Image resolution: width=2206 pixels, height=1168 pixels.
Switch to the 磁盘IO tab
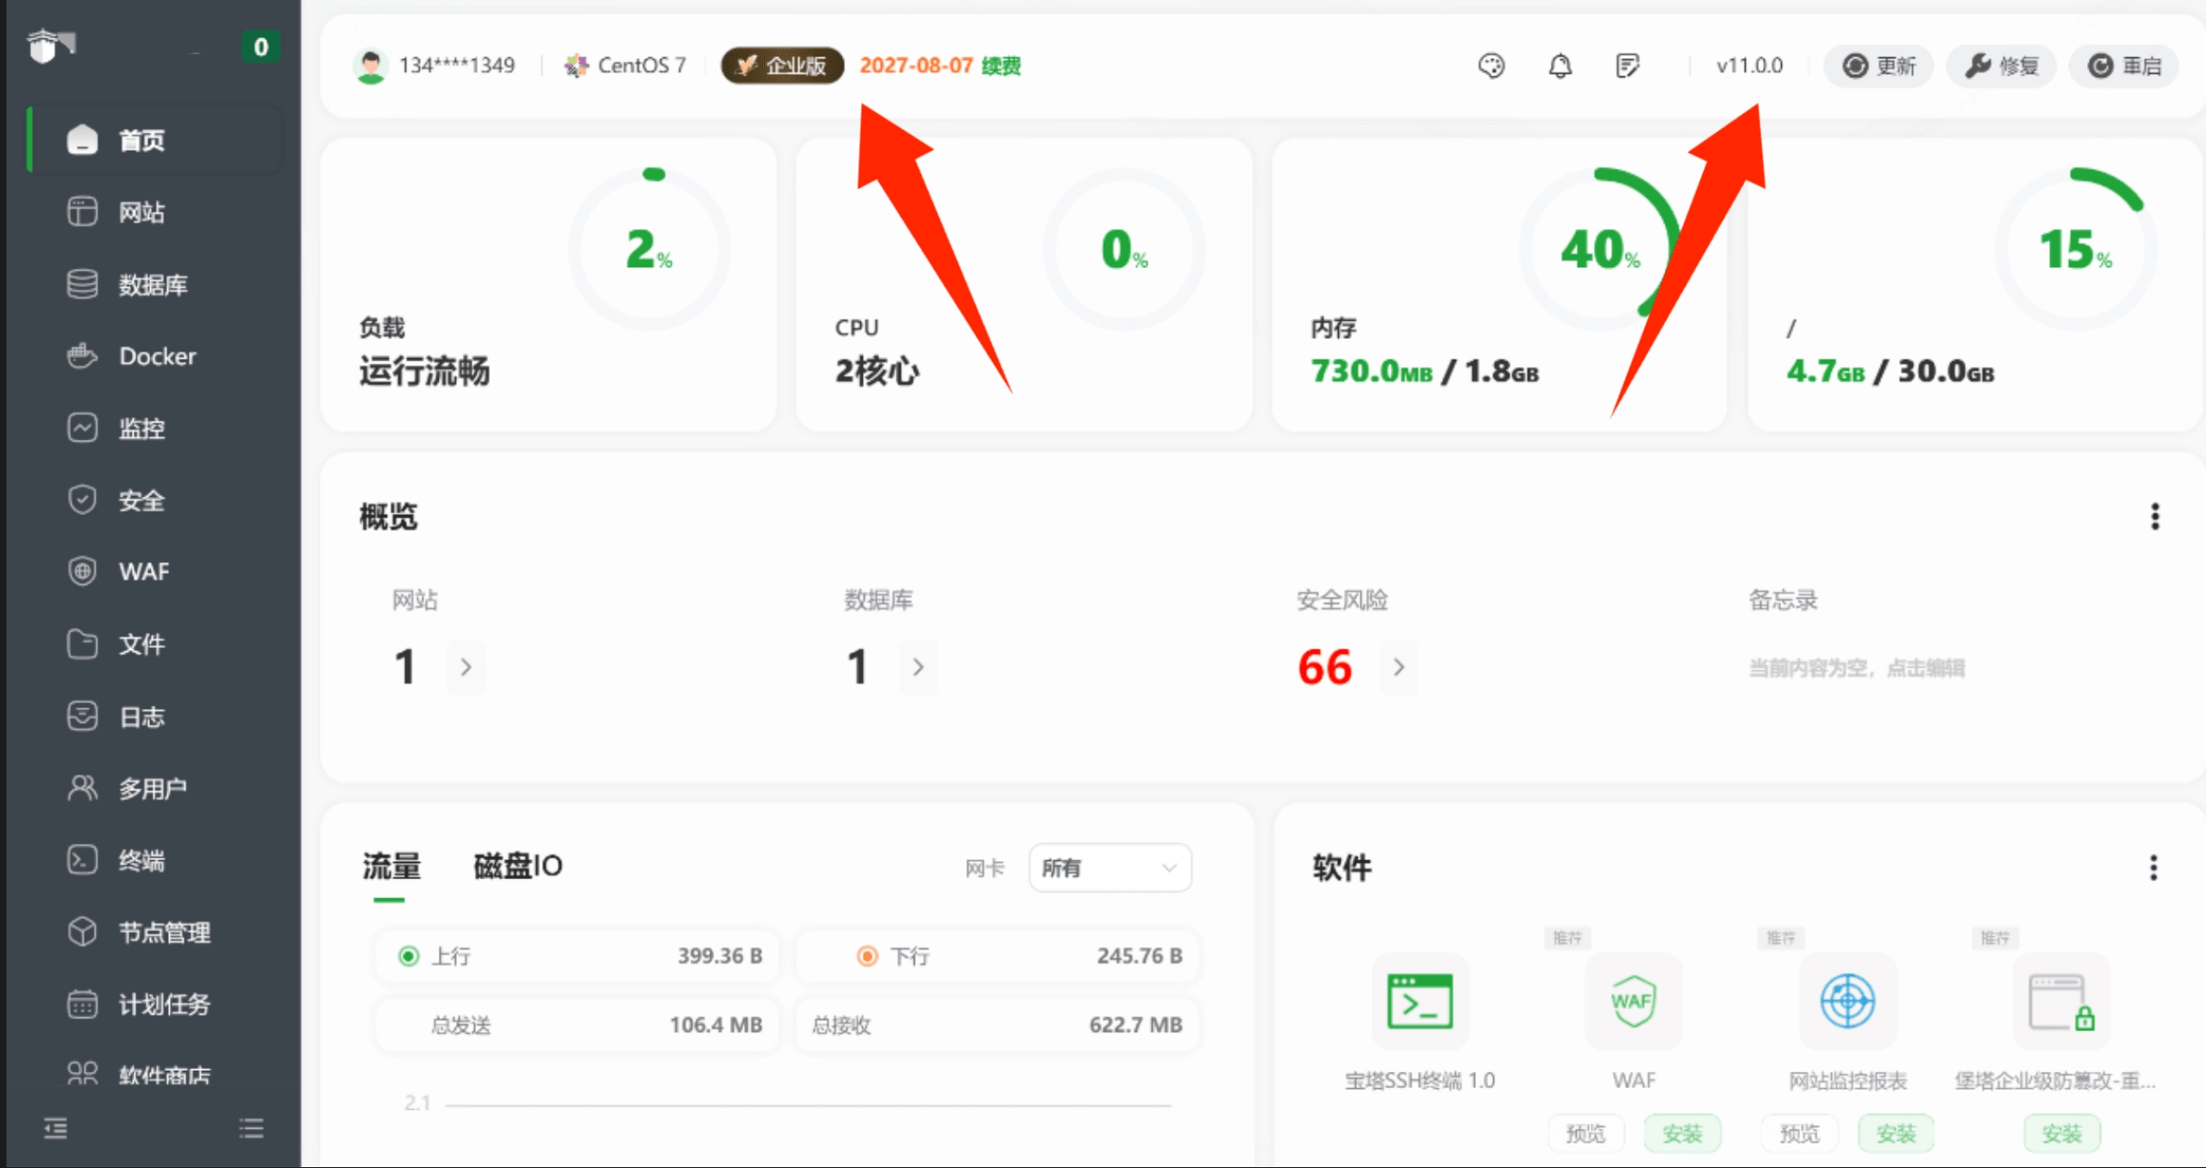[518, 865]
